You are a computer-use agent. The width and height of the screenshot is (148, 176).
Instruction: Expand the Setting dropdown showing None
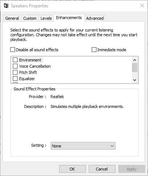point(83,146)
